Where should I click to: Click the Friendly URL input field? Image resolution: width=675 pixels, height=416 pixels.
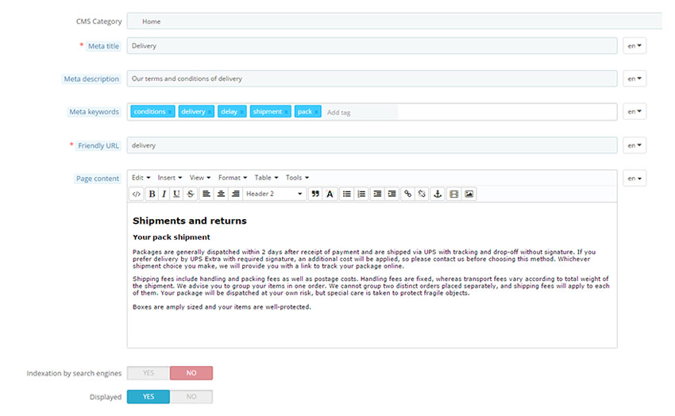[372, 145]
